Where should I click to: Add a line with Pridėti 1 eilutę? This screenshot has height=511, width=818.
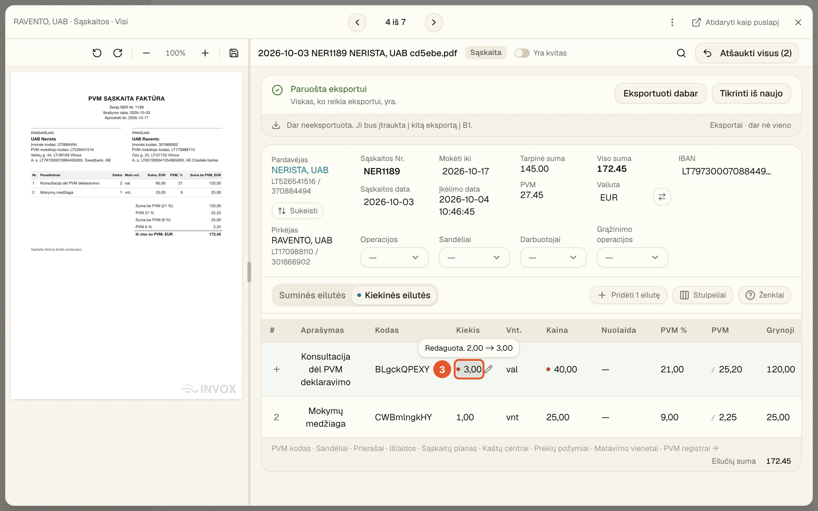[x=628, y=295]
